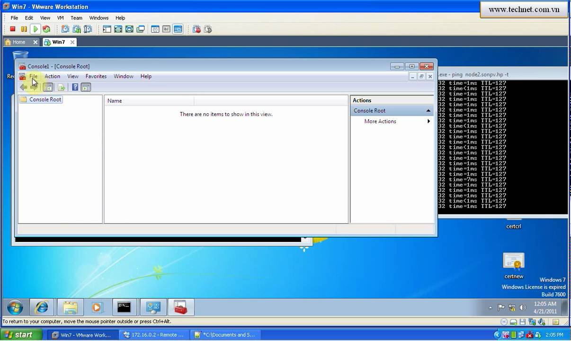Open the MMC Help menu
Screen dimensions: 571x341
coord(146,76)
